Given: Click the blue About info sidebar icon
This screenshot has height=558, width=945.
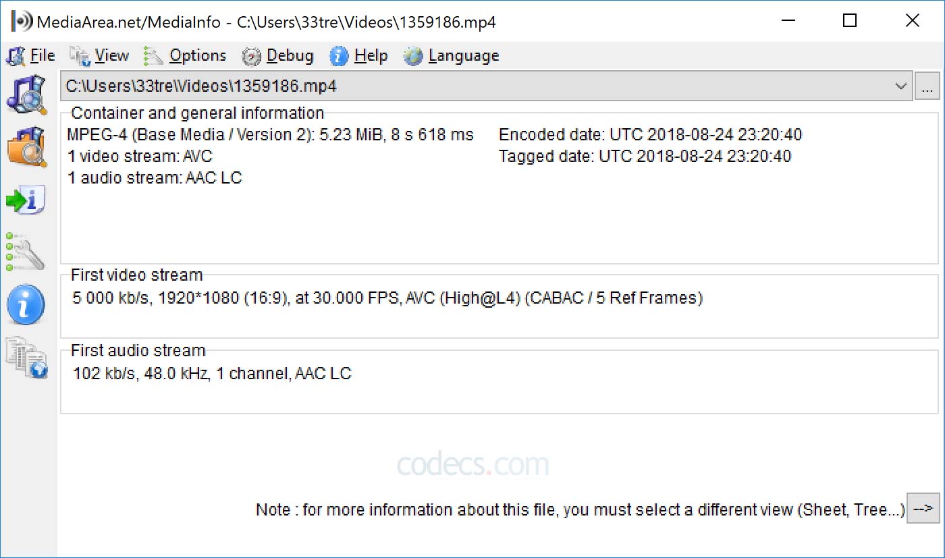Looking at the screenshot, I should (26, 304).
